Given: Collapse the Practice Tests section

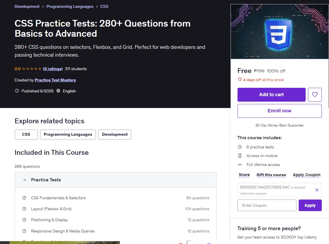Looking at the screenshot, I should pos(116,180).
